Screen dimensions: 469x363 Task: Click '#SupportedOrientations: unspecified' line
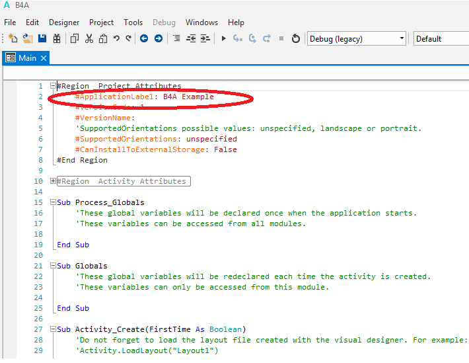156,139
